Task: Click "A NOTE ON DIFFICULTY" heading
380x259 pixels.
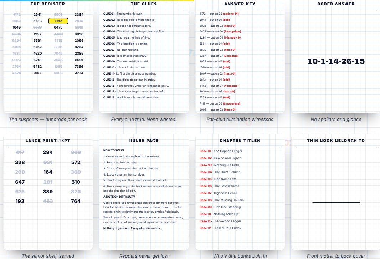Action: (119, 197)
